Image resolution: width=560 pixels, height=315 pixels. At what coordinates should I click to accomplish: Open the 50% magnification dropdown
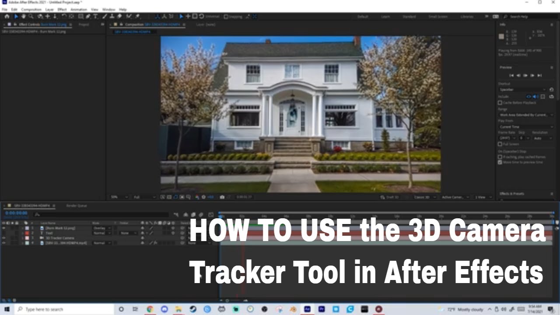click(x=119, y=197)
